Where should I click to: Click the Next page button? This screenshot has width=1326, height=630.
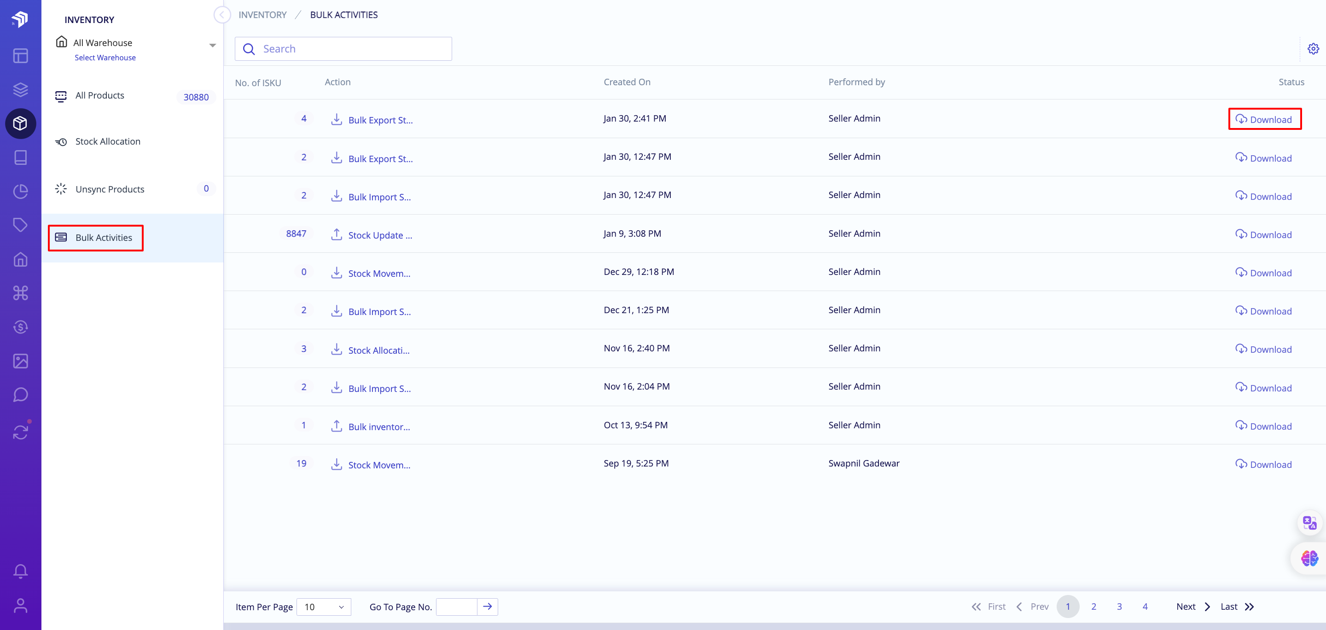1193,607
